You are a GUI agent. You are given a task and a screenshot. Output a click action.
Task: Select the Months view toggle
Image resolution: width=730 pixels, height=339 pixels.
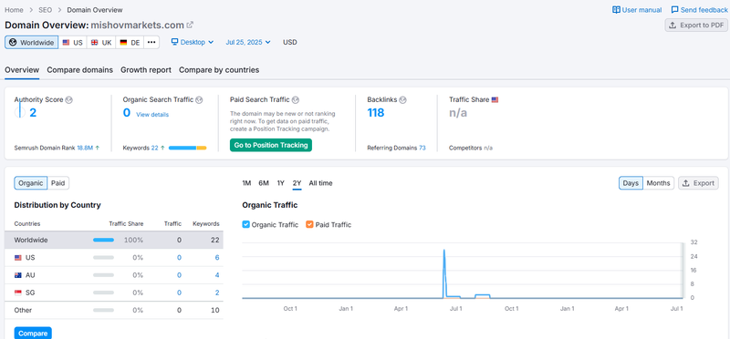point(658,183)
